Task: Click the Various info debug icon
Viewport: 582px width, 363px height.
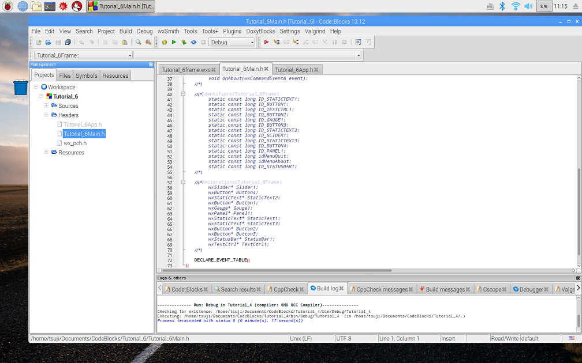Action: point(368,42)
